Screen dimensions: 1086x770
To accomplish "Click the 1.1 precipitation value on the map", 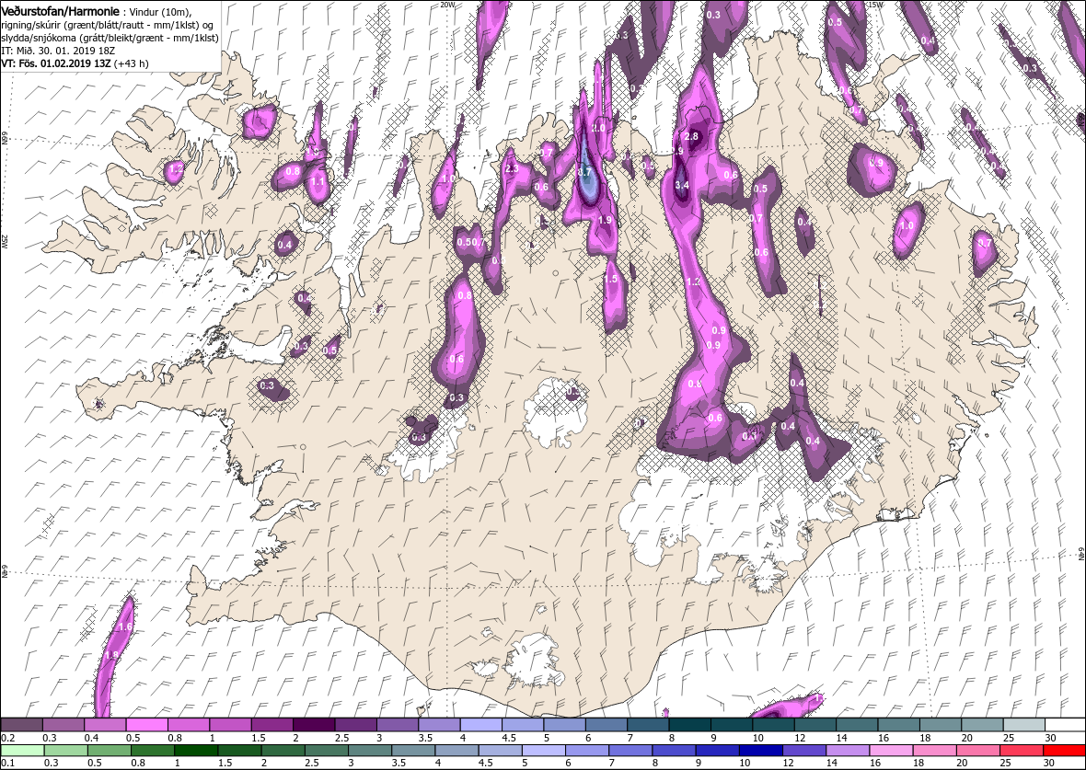I will [x=318, y=182].
